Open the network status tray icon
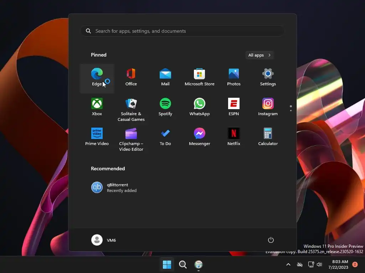 click(x=311, y=264)
